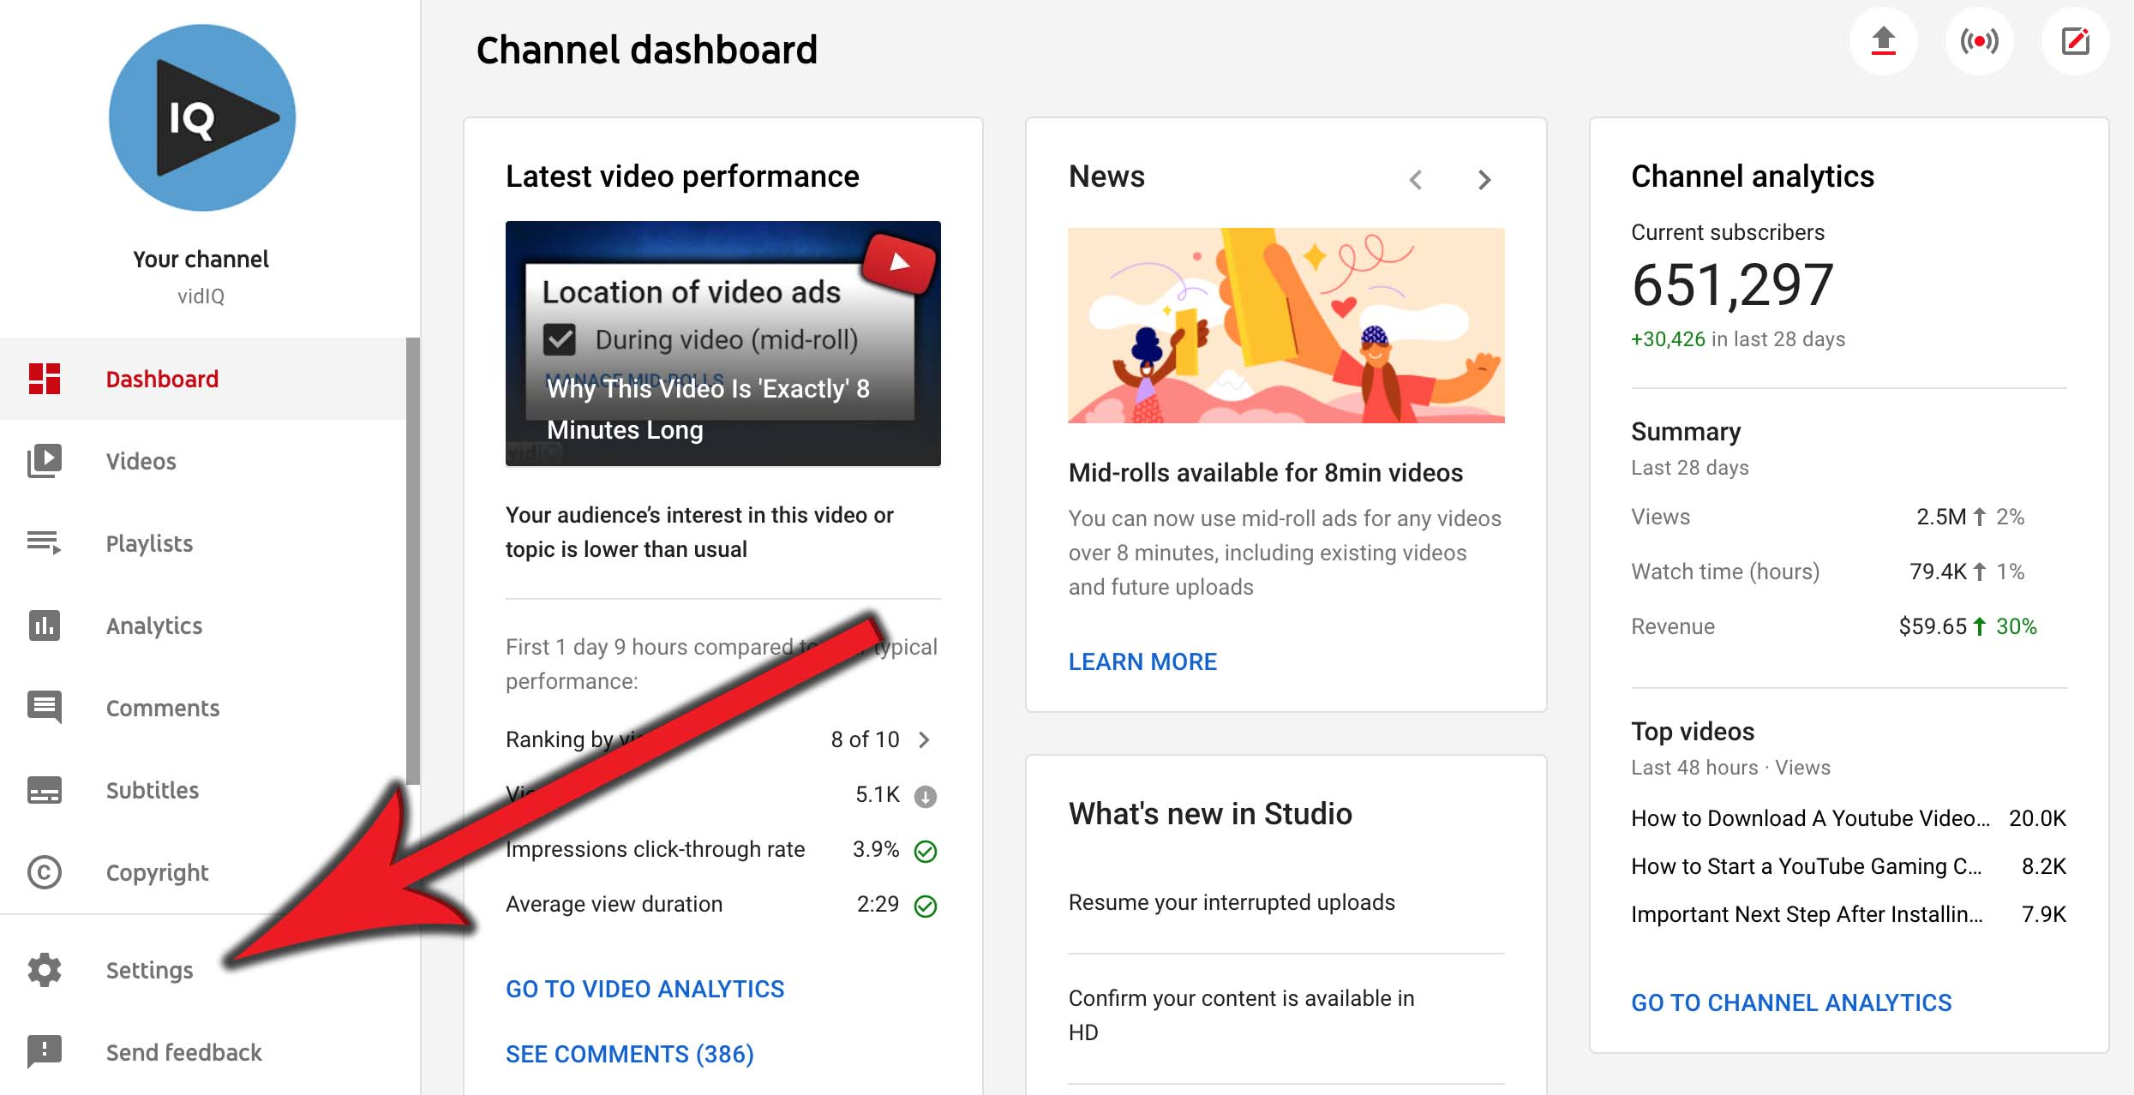This screenshot has width=2134, height=1095.
Task: Click the go live broadcast icon
Action: [x=1979, y=41]
